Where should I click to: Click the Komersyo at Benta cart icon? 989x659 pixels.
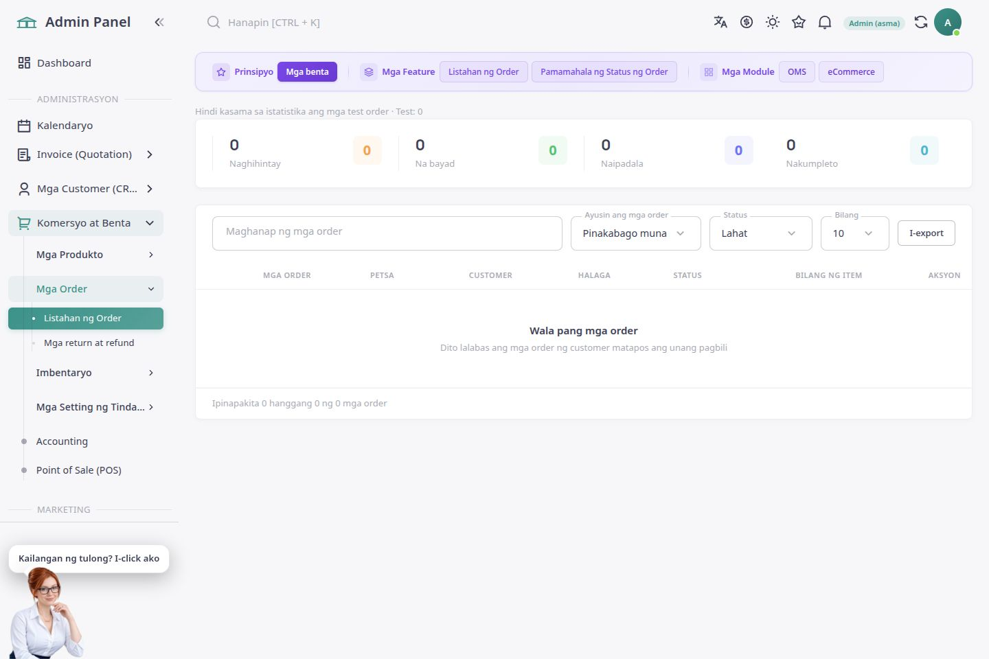(24, 223)
